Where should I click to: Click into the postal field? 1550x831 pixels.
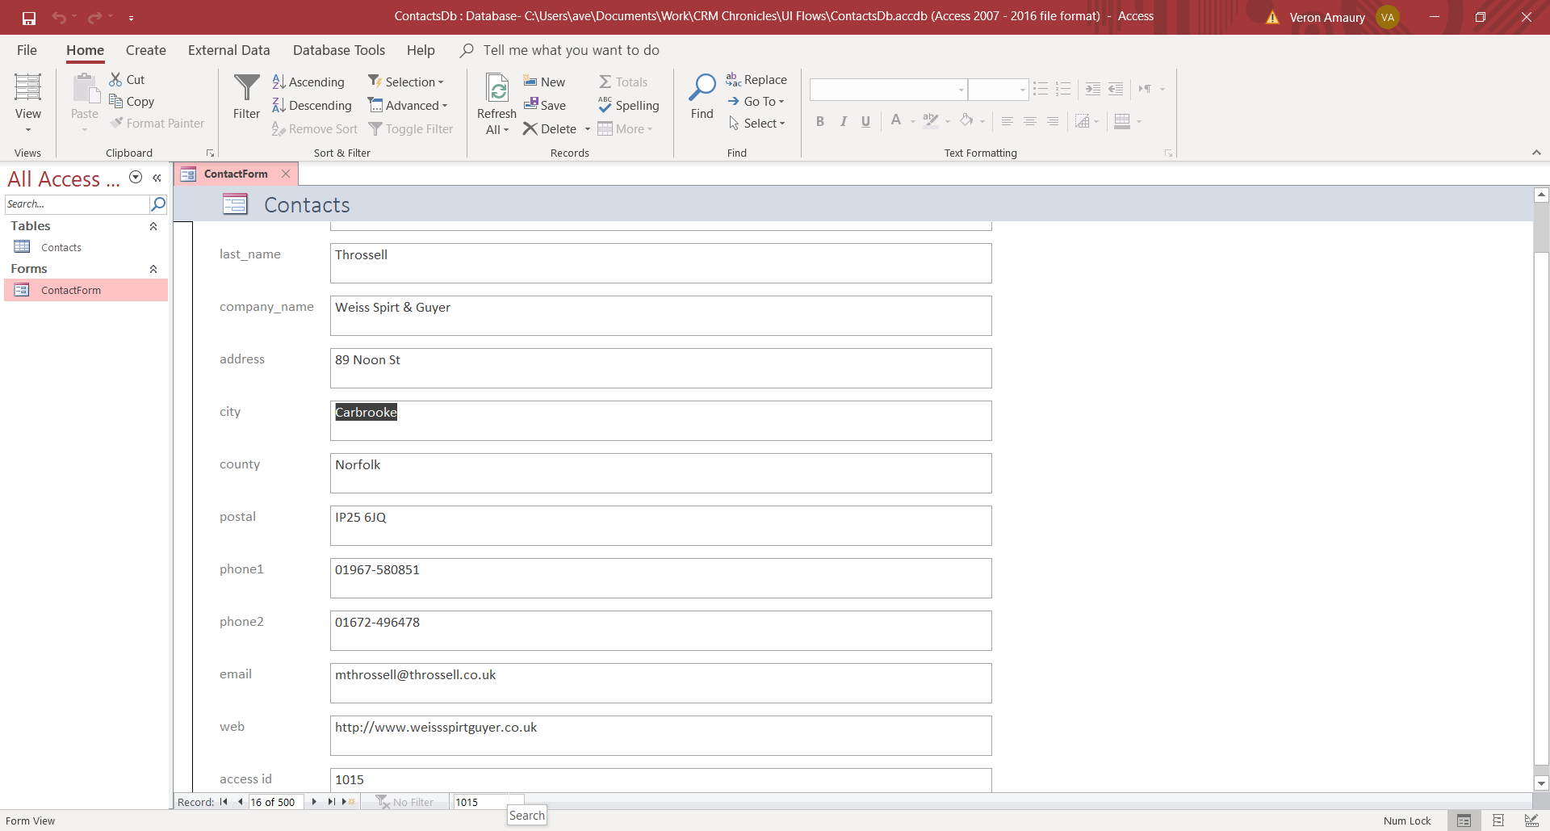pos(660,525)
